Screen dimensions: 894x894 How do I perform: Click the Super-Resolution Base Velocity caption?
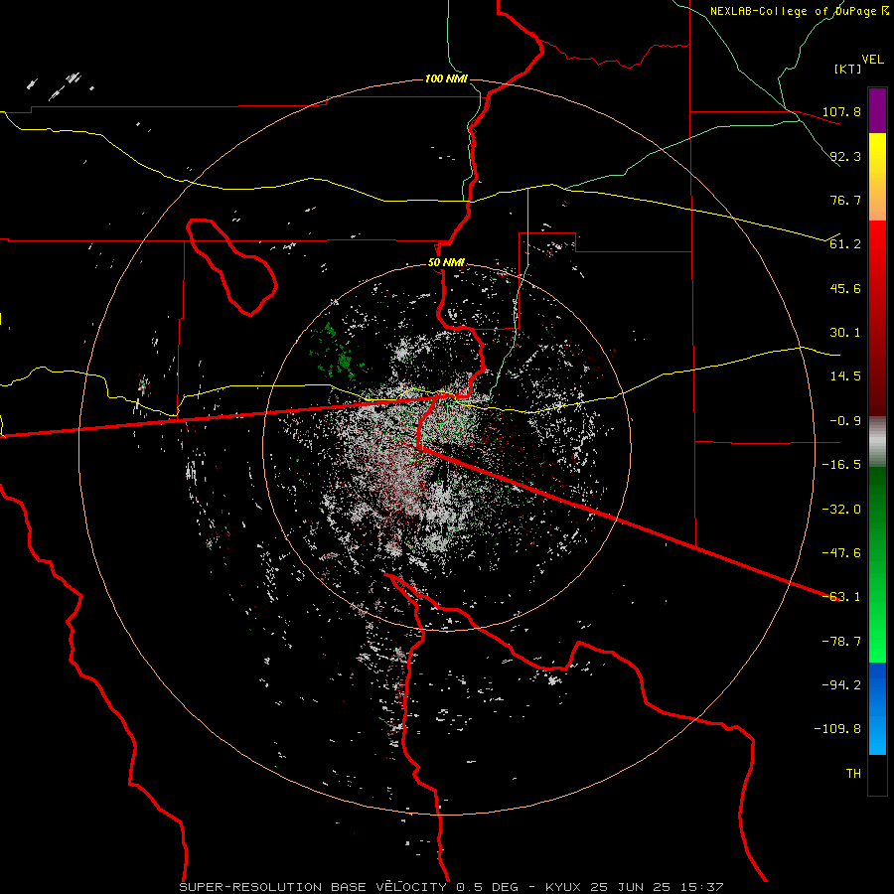pyautogui.click(x=451, y=887)
